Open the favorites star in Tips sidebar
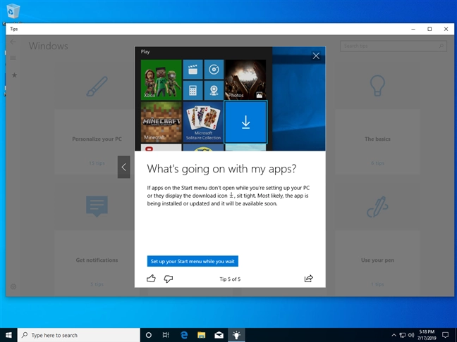 pos(14,75)
